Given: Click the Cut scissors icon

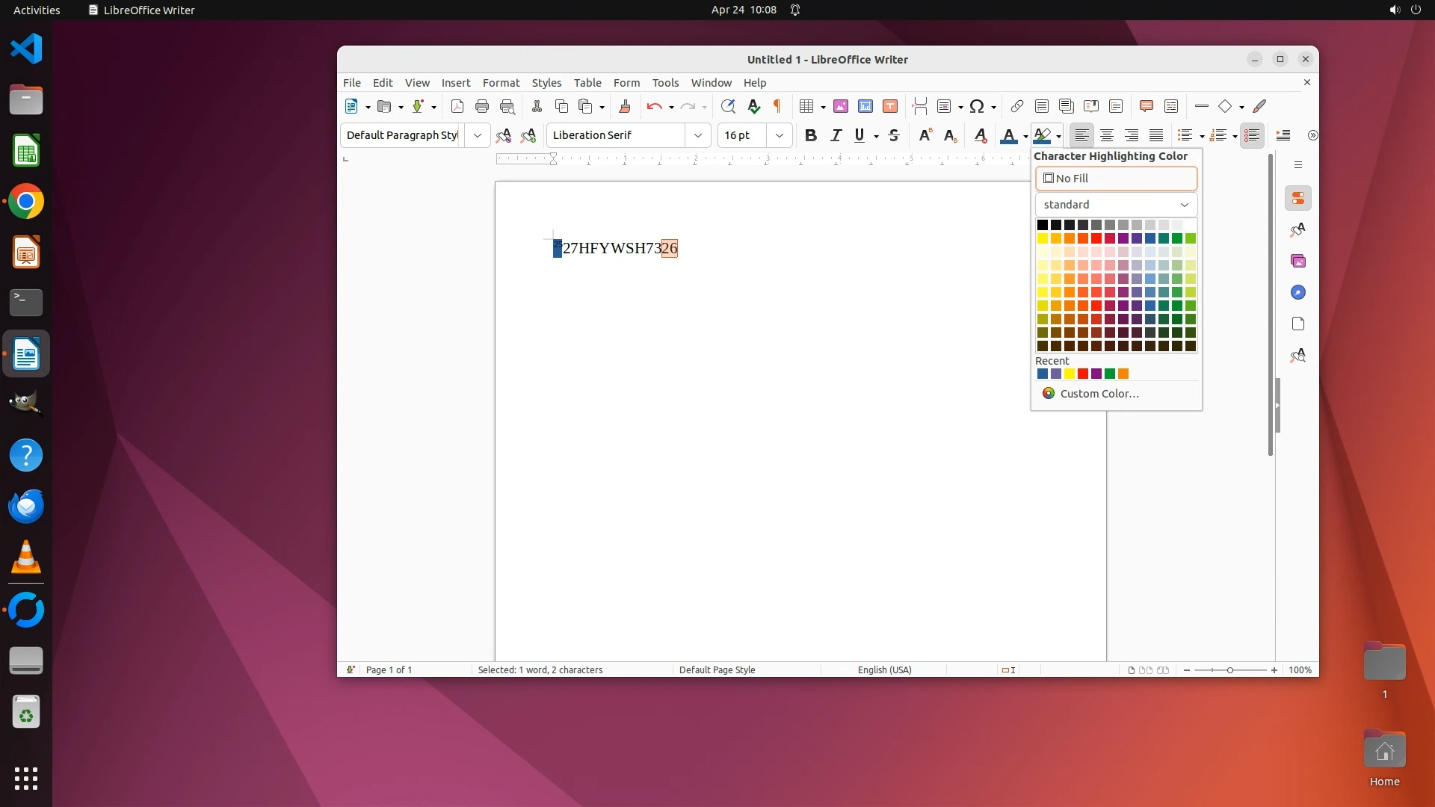Looking at the screenshot, I should click(x=537, y=106).
